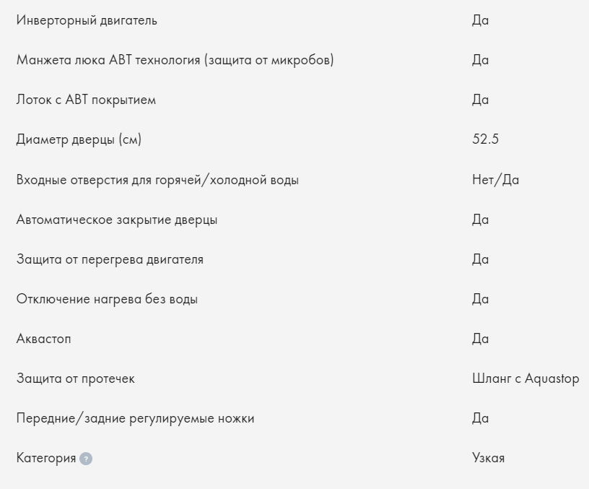Click the Диаметр дверцы (см) label
Screen dimensions: 589x489
79,139
